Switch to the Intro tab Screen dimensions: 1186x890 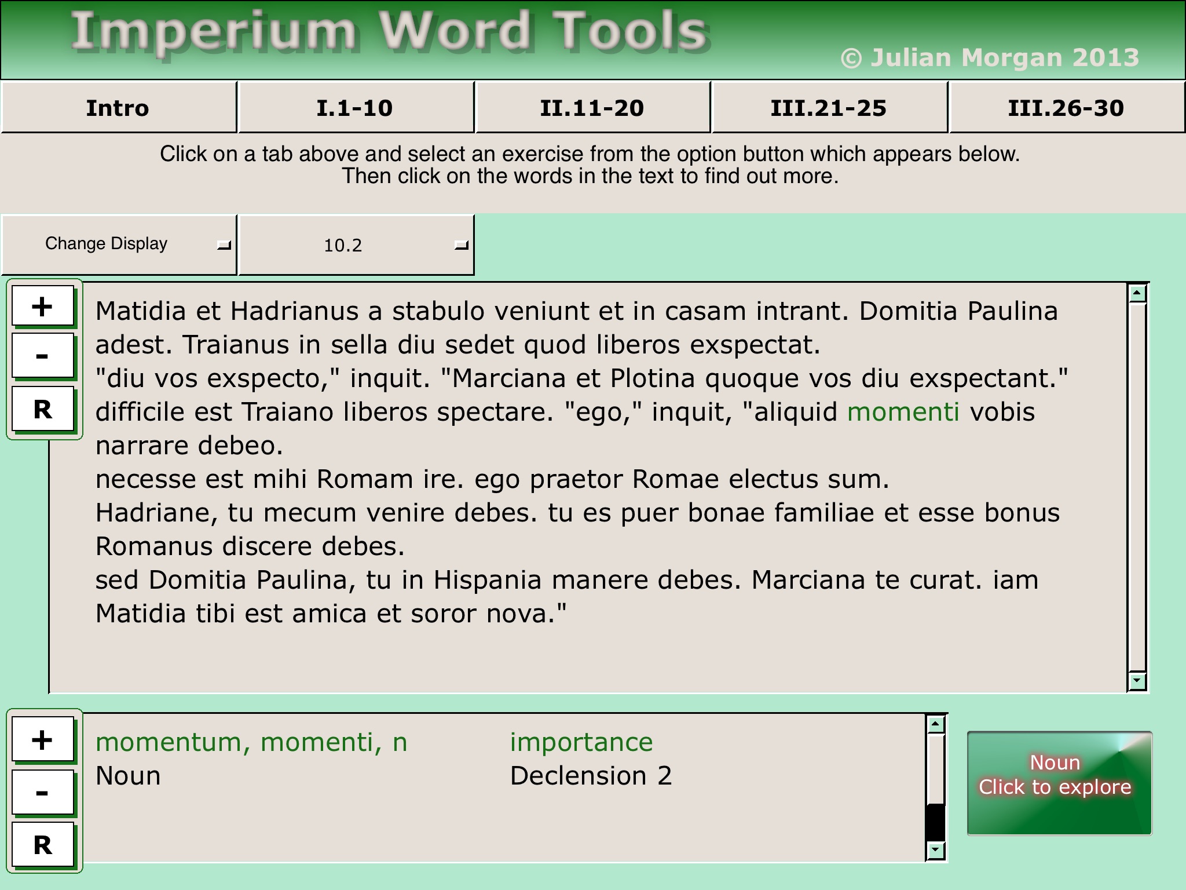(x=118, y=108)
